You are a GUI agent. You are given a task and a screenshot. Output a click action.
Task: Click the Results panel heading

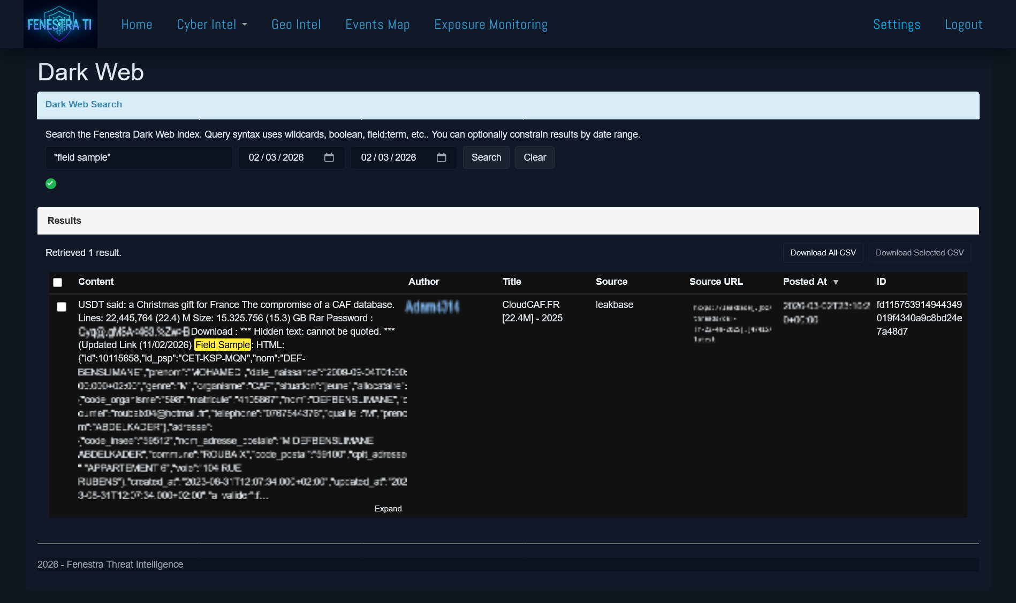pyautogui.click(x=64, y=221)
